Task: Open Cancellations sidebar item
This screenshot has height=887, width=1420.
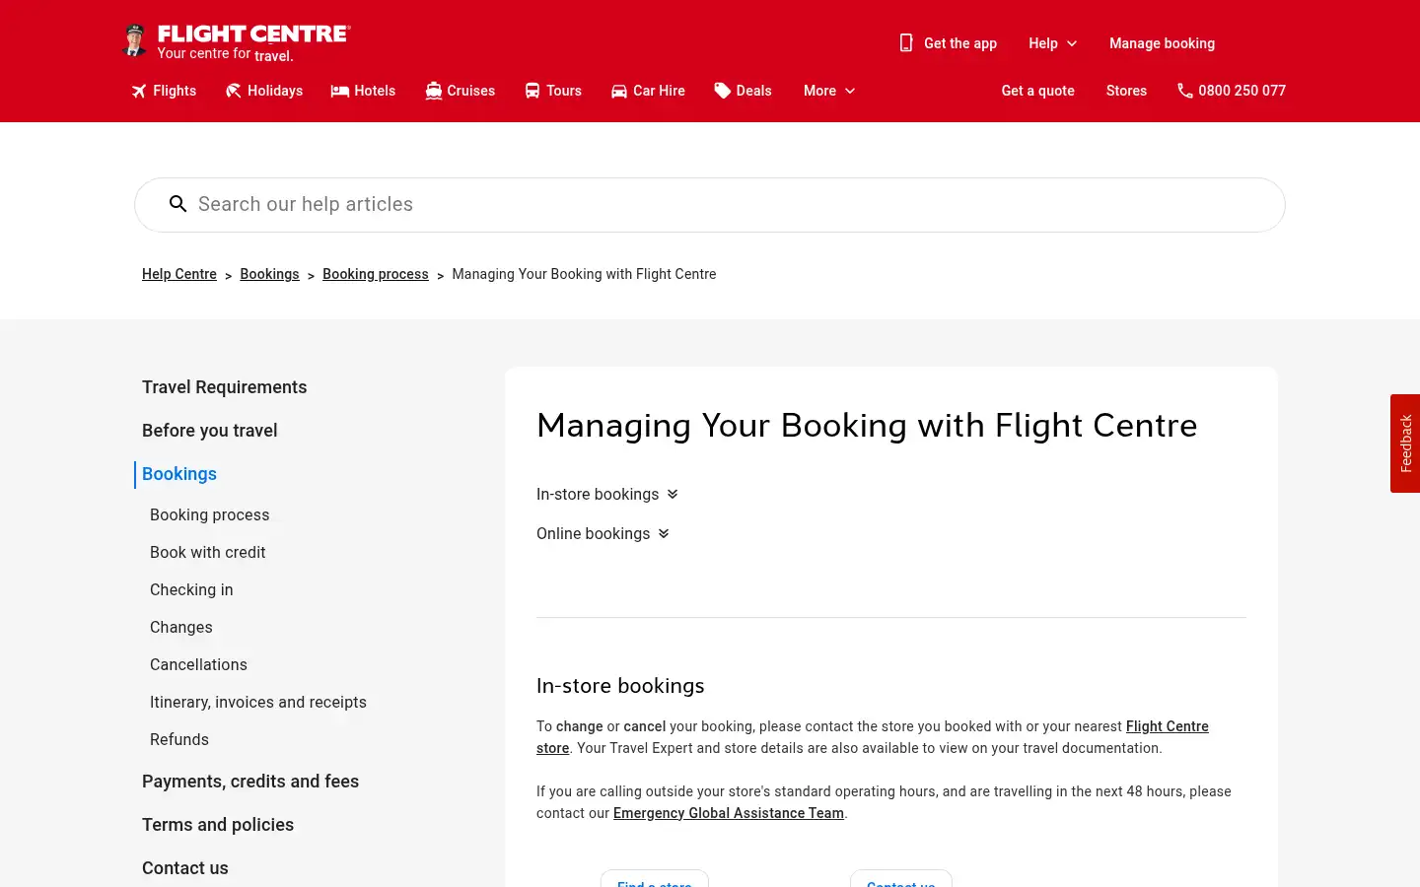Action: [199, 664]
